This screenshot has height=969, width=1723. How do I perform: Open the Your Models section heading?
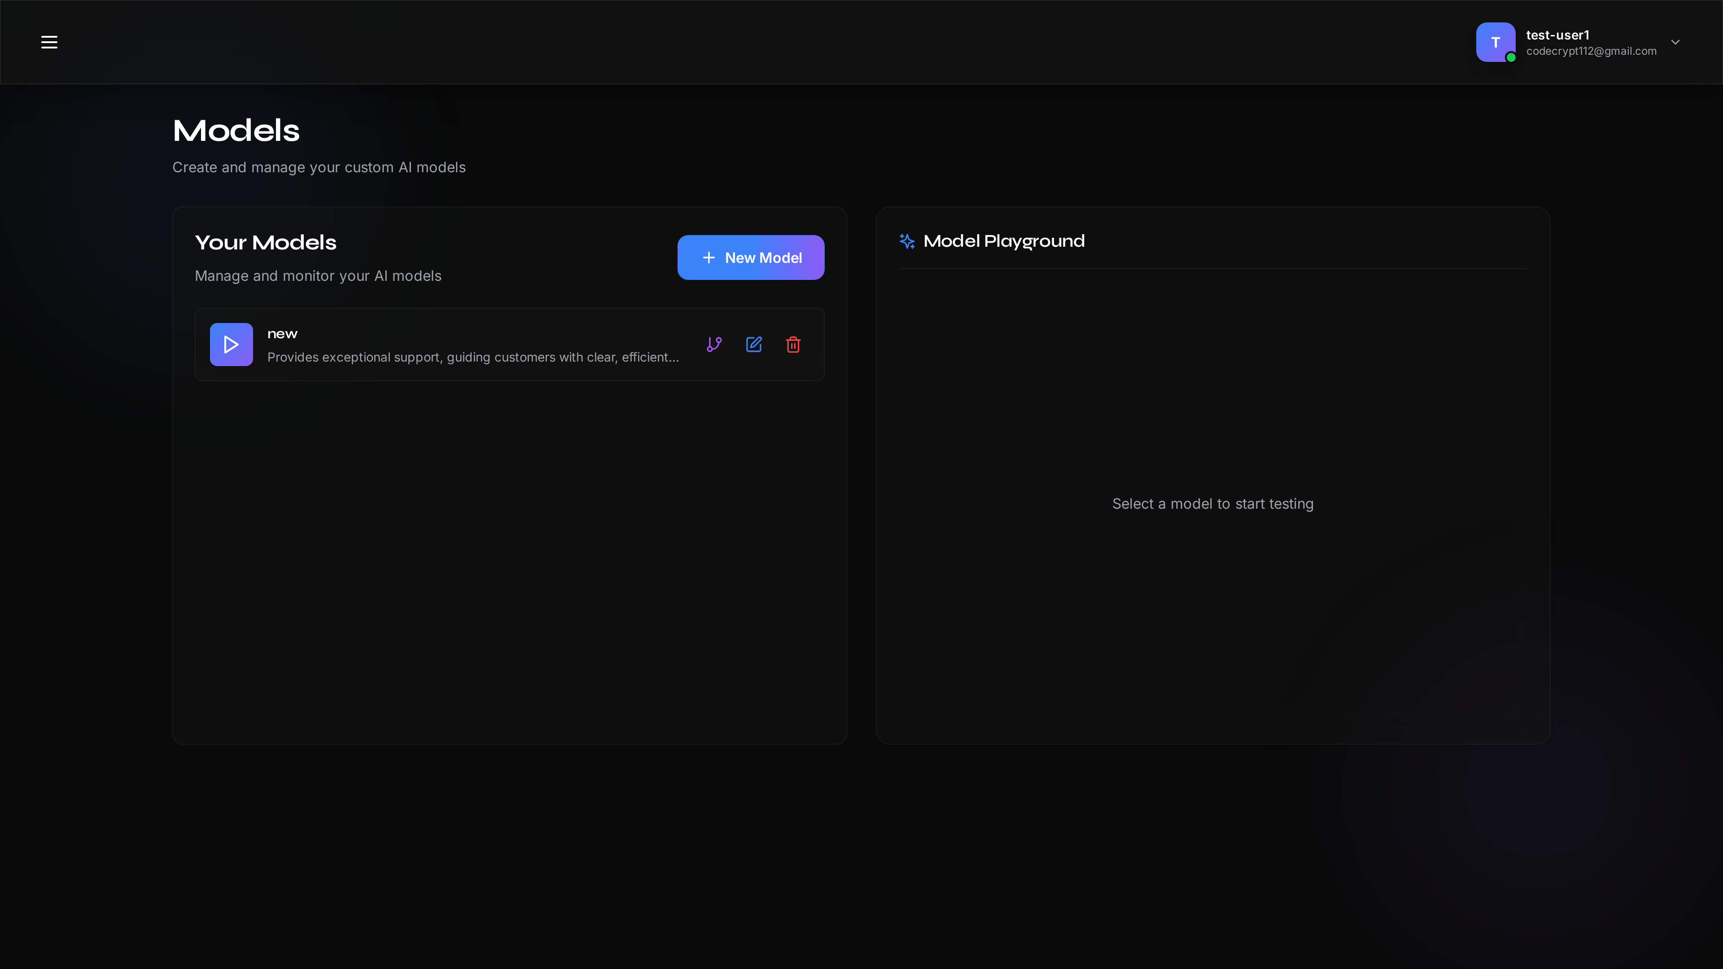[265, 242]
